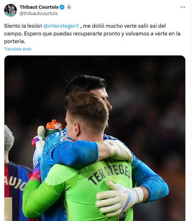Open the attached hugging goalkeepers photo
The image size is (192, 221).
pos(95,138)
